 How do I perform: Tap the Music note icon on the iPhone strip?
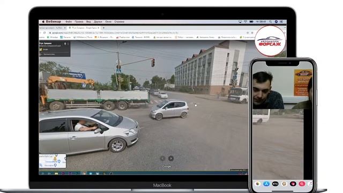click(x=310, y=184)
